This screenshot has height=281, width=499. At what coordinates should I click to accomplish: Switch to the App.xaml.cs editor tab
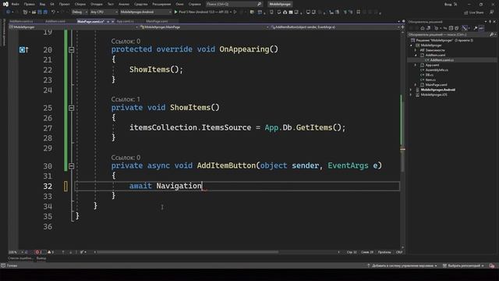(125, 21)
